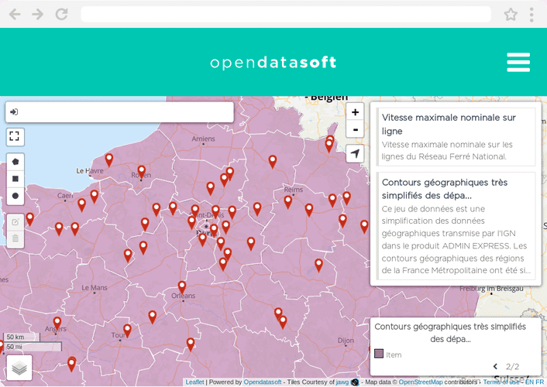This screenshot has width=547, height=387.
Task: Click the red marker on Rouen
Action: point(141,173)
